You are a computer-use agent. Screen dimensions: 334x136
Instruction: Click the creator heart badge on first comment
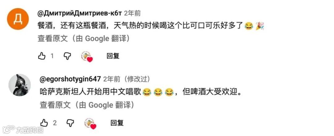pos(87,57)
